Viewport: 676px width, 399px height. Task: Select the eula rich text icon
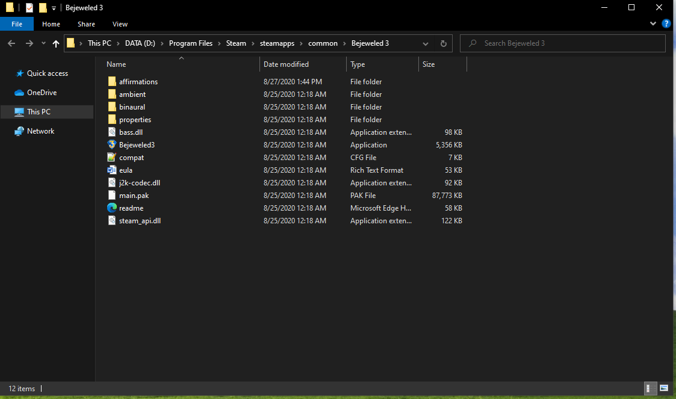[x=111, y=170]
